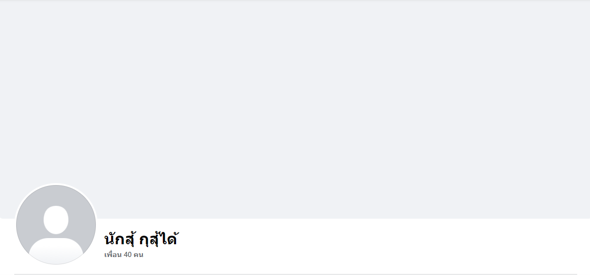Click blank white area beside profile name
590x275 pixels.
click(x=380, y=241)
